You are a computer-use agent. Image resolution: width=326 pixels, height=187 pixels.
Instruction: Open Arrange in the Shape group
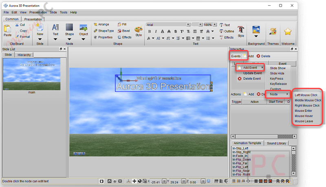point(101,24)
